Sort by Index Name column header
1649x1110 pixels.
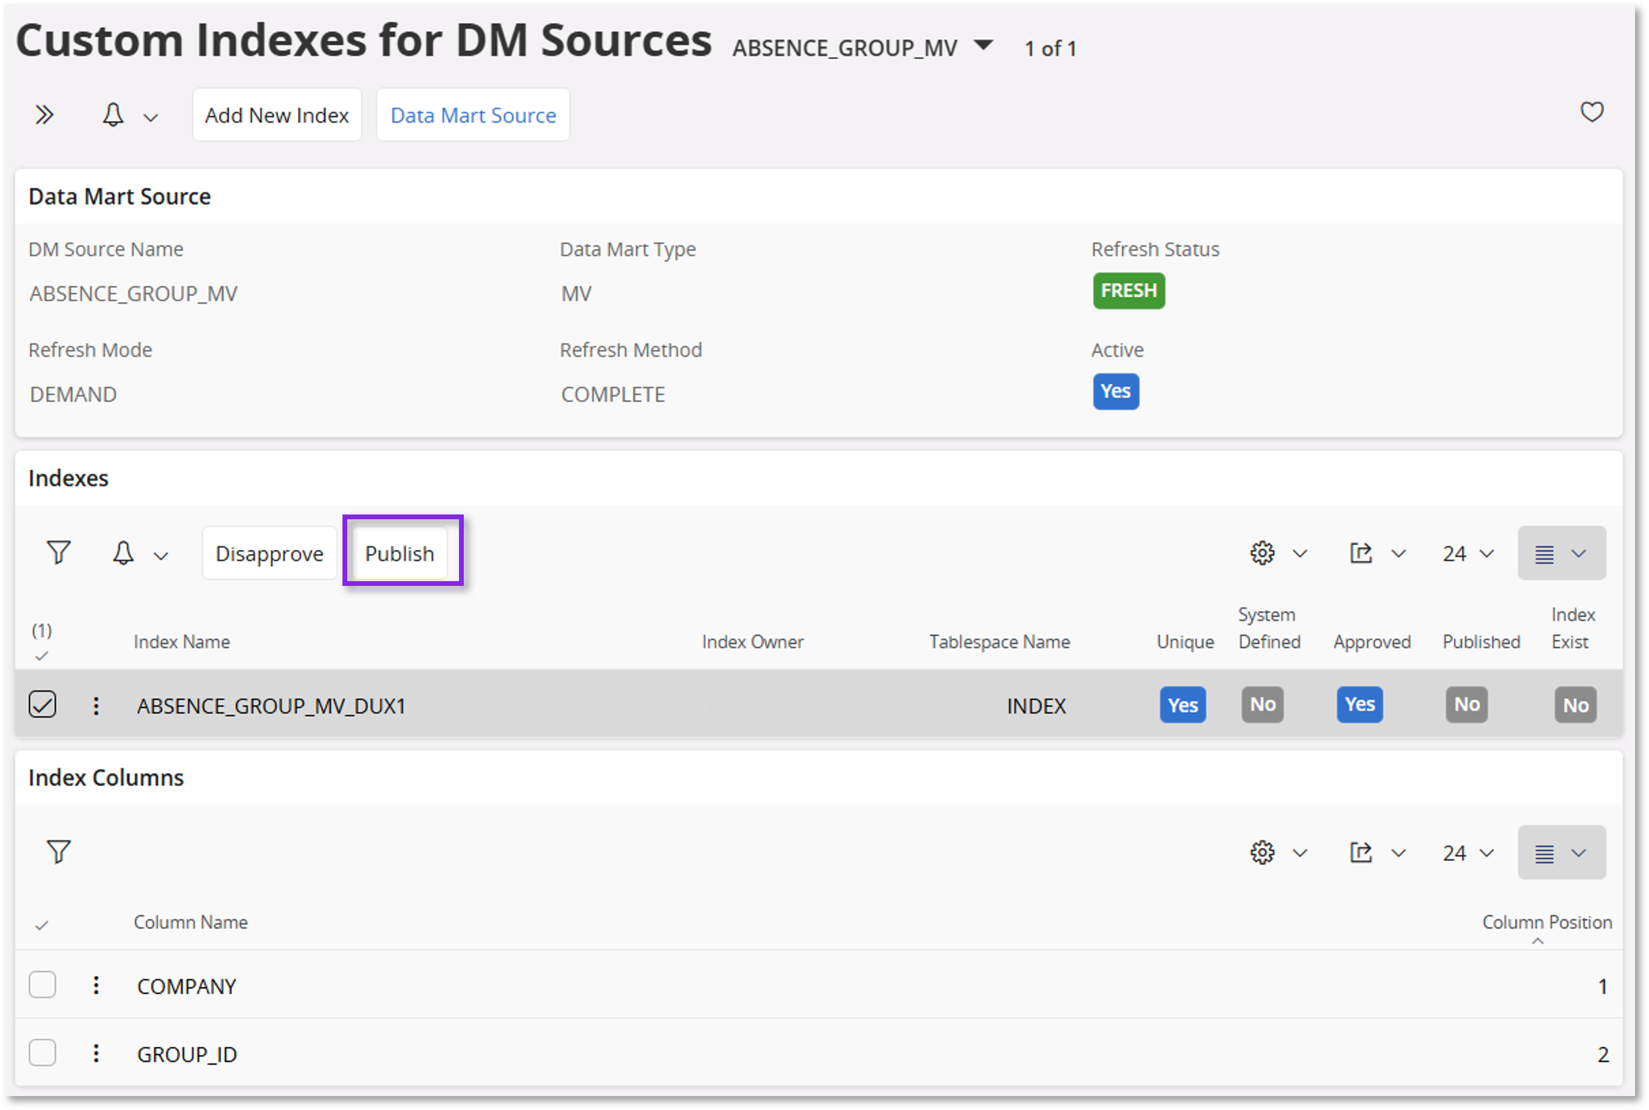[x=182, y=642]
